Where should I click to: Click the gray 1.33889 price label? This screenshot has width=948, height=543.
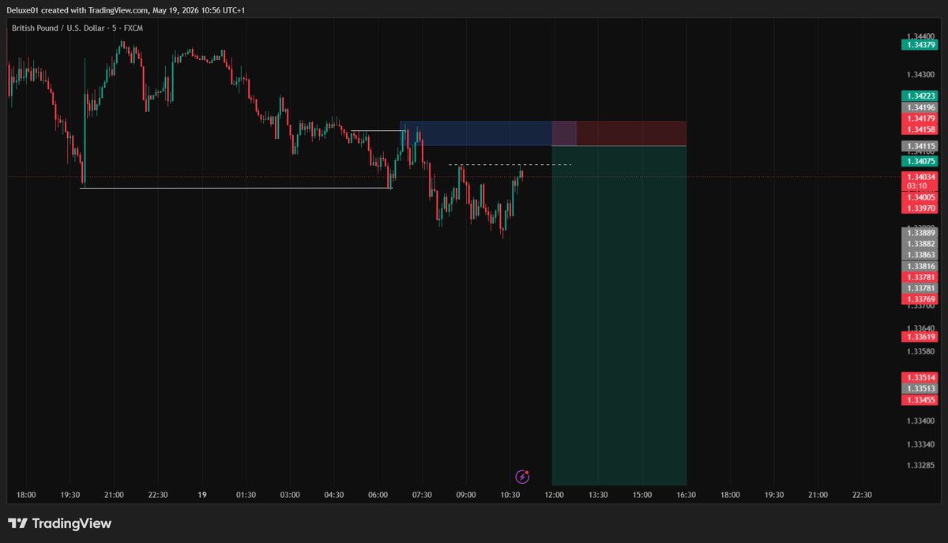[919, 233]
